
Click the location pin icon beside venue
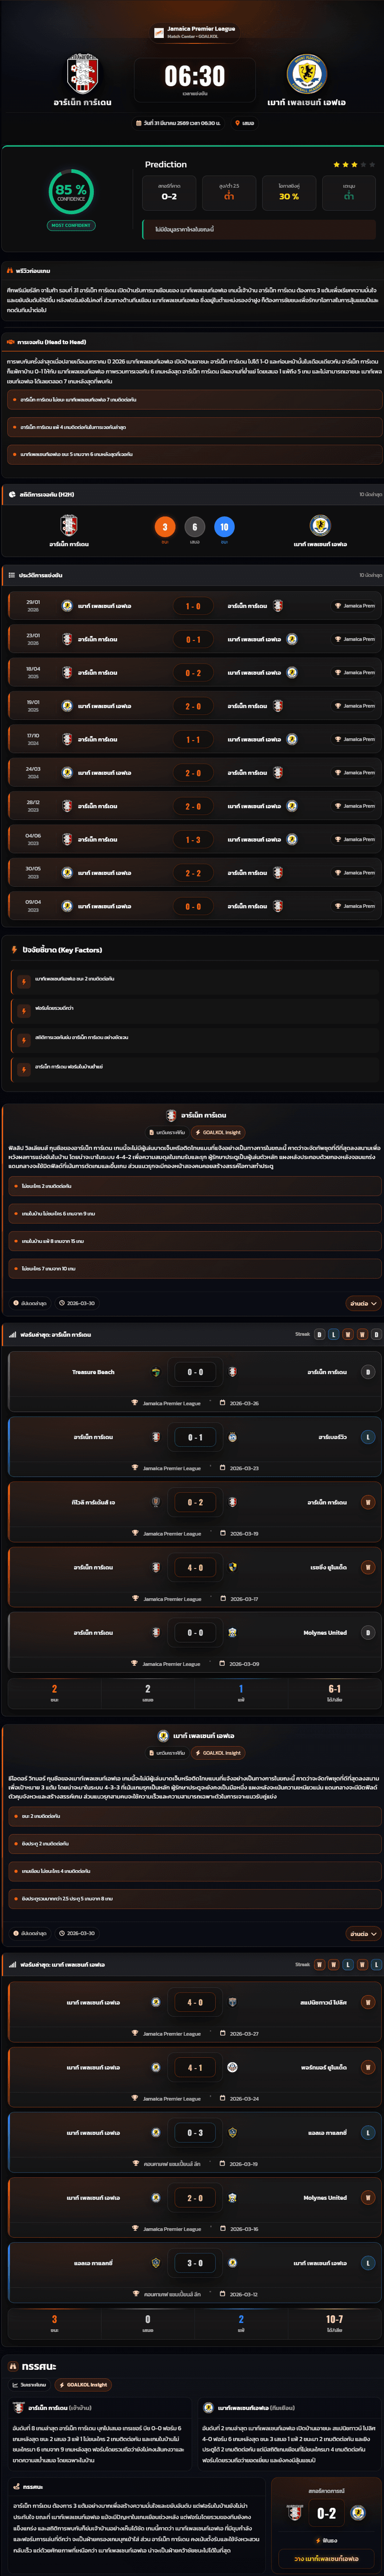pyautogui.click(x=237, y=123)
